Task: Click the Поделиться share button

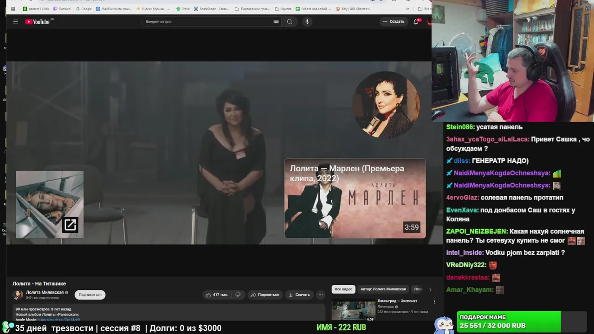Action: (265, 295)
